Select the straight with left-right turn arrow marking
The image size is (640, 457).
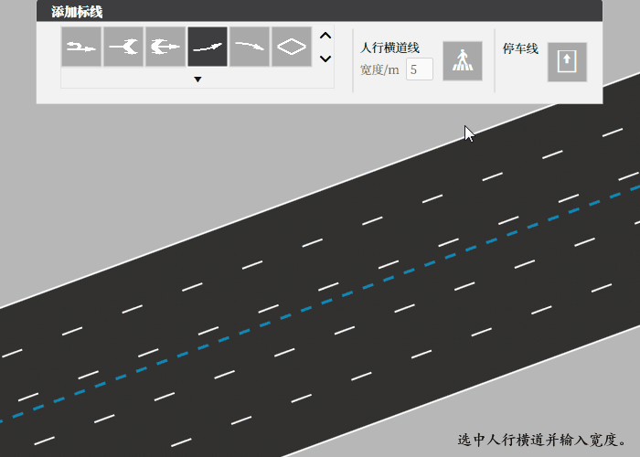tap(165, 47)
